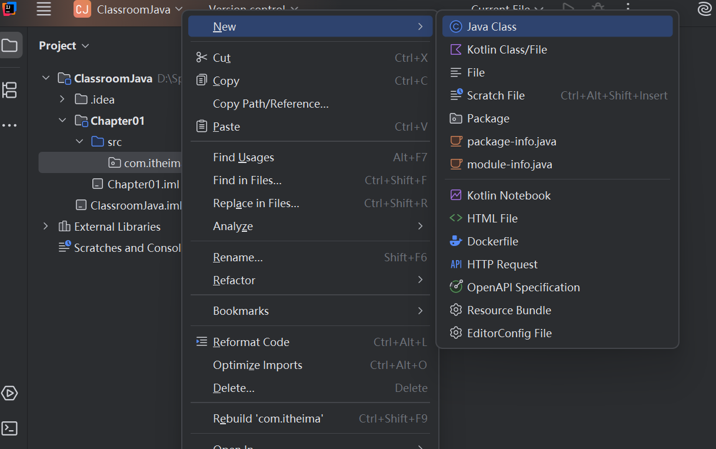Click the Cut scissors icon
The image size is (716, 449).
pyautogui.click(x=202, y=57)
